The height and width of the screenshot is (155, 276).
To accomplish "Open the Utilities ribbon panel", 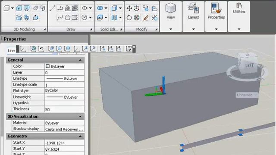I will (x=239, y=16).
